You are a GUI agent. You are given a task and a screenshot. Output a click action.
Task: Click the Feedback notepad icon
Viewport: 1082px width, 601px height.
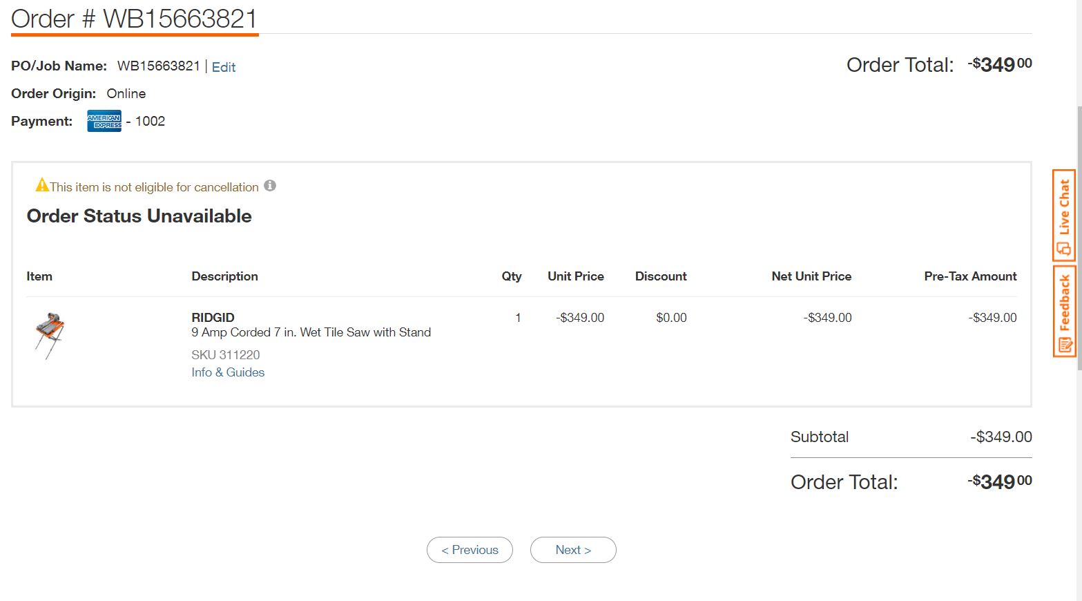click(x=1064, y=345)
